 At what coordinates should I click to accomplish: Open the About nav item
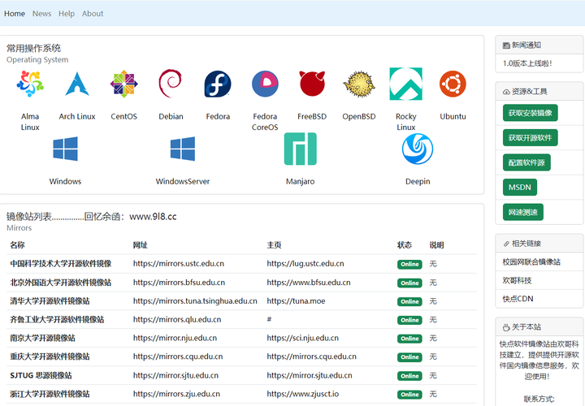pos(93,14)
